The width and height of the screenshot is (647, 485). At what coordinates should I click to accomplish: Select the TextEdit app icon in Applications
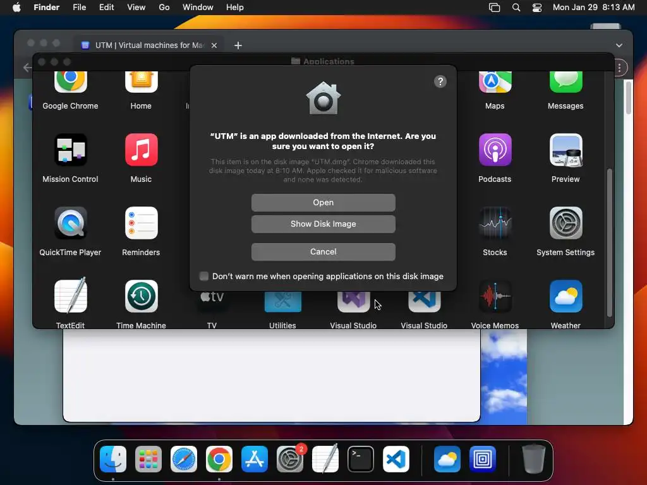pos(71,296)
